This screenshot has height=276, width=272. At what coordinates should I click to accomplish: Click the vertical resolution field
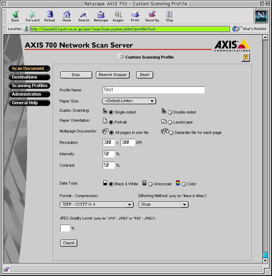tap(128, 142)
